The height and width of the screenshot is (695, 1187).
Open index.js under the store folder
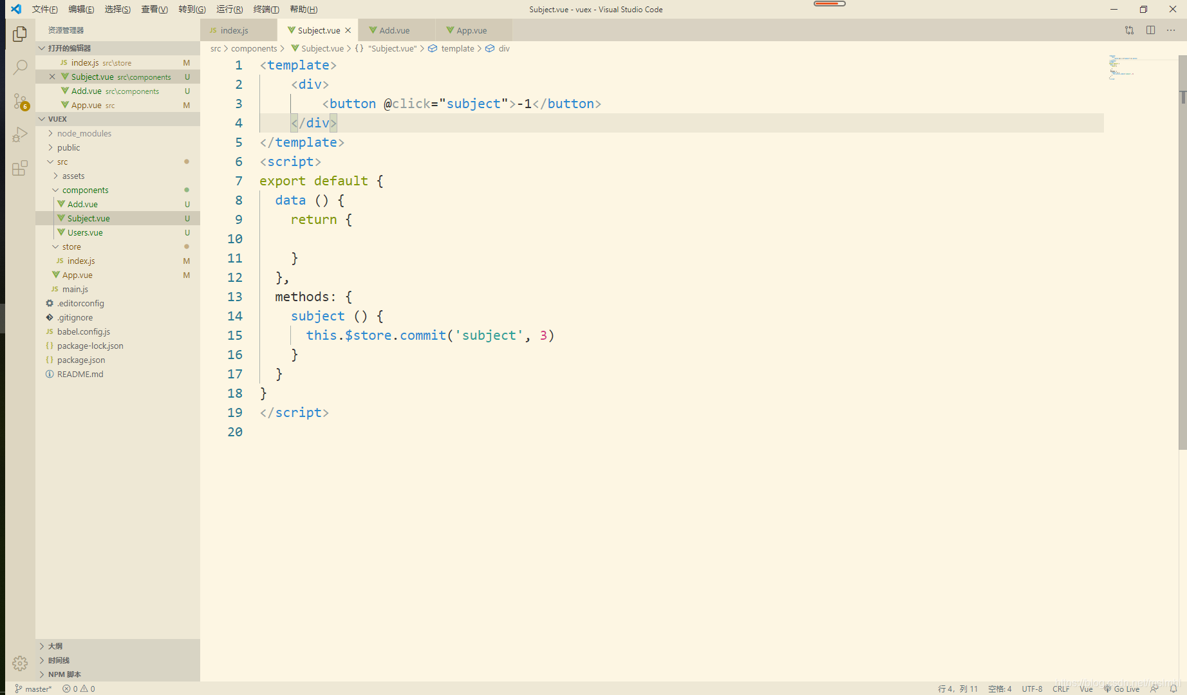tap(117, 261)
